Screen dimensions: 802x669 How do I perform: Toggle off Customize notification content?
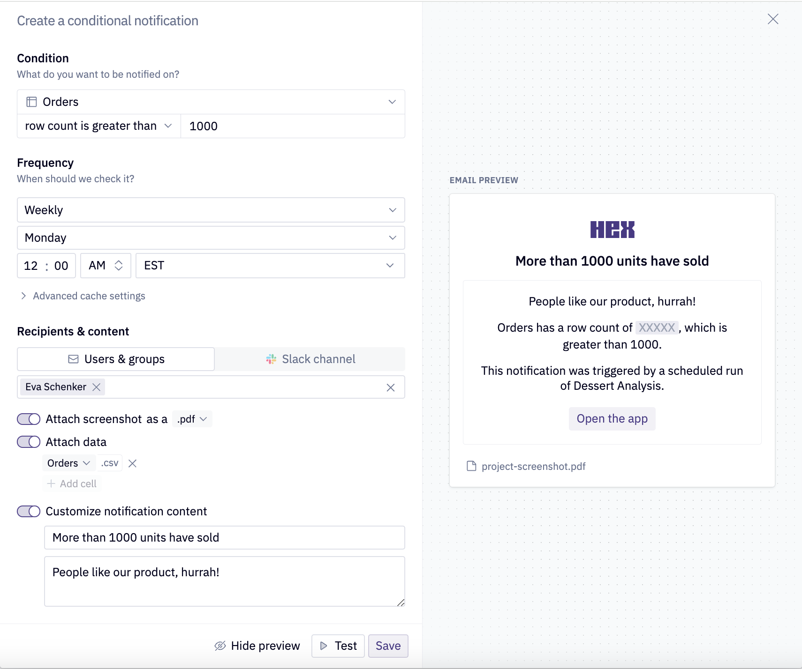click(x=28, y=511)
